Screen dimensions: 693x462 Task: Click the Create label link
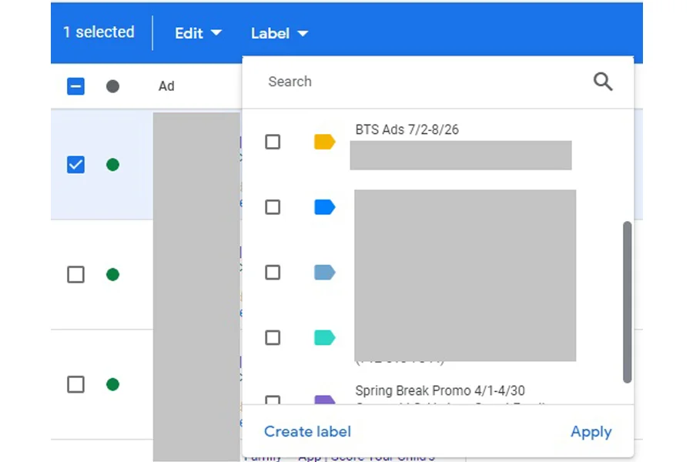307,431
